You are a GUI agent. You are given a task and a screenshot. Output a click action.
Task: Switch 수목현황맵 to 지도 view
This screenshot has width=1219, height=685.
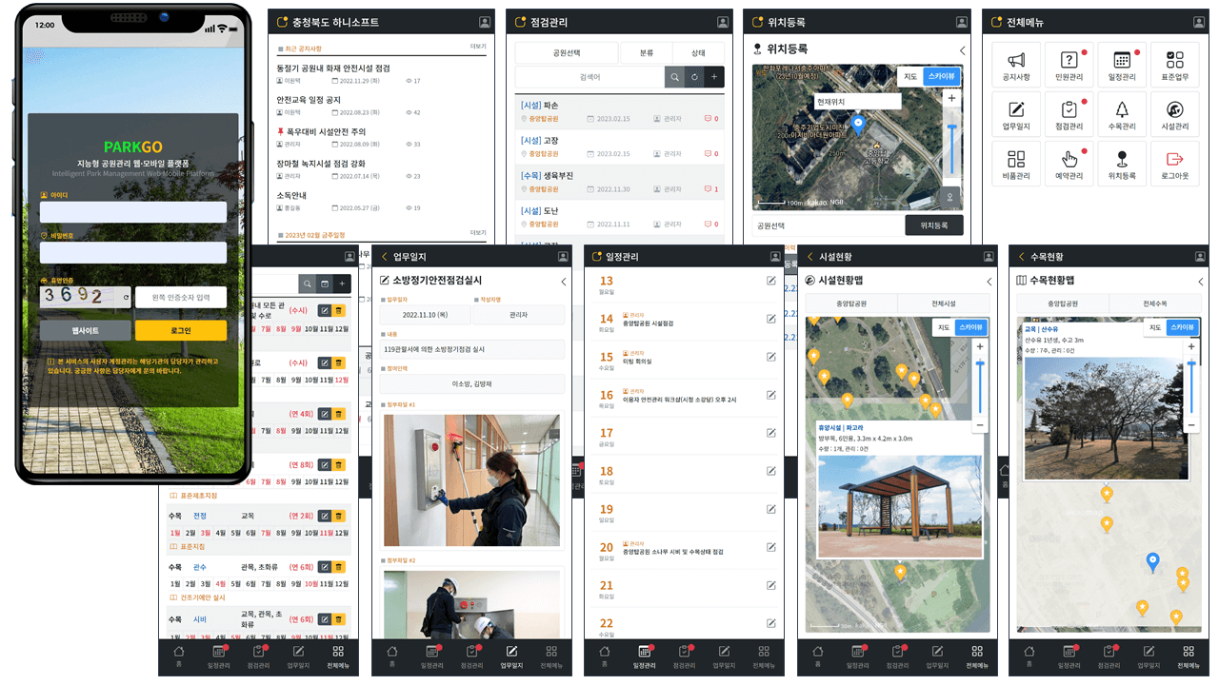pos(1154,327)
